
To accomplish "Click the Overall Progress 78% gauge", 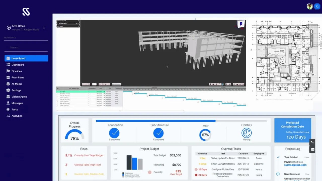I will click(x=75, y=135).
